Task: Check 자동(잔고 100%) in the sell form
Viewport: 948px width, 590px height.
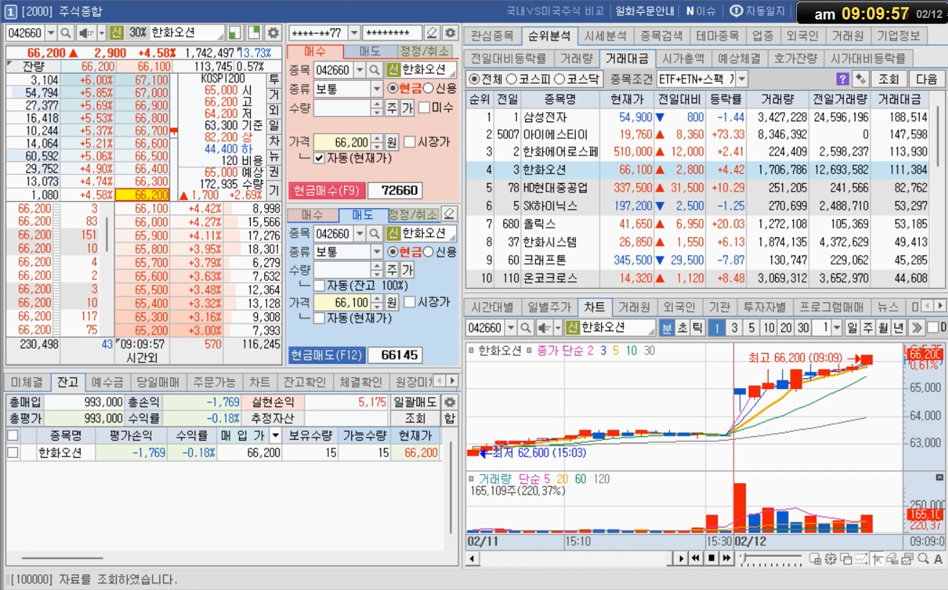Action: point(320,286)
